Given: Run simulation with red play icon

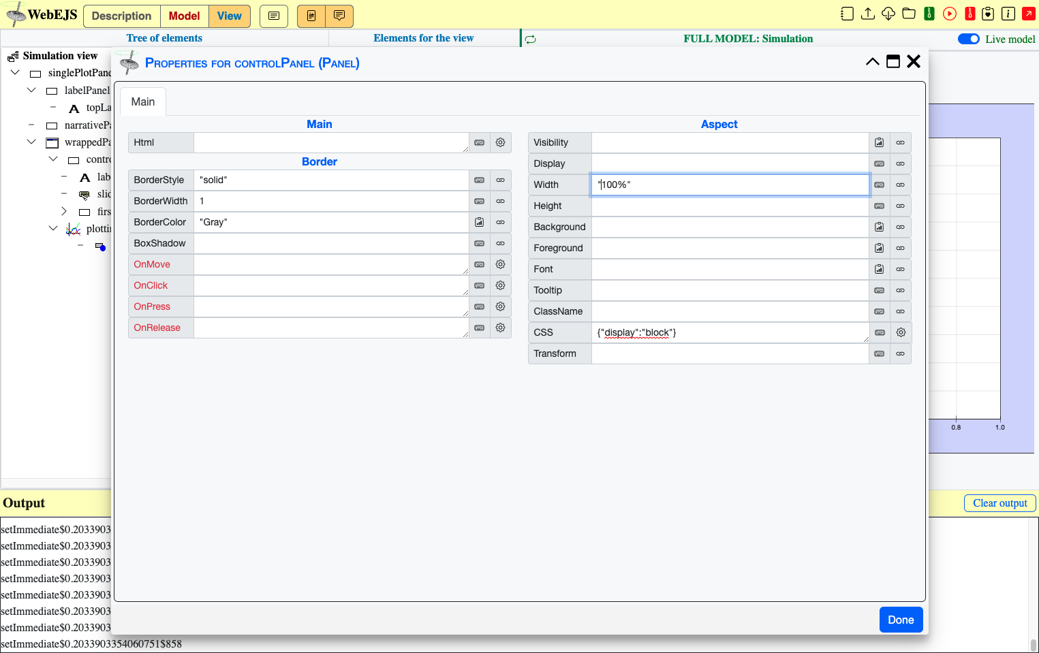Looking at the screenshot, I should (x=950, y=14).
